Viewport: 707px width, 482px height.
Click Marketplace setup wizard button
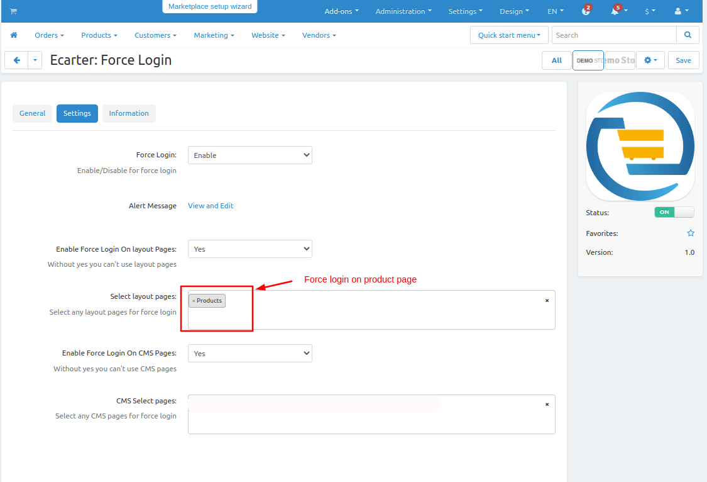[x=210, y=6]
